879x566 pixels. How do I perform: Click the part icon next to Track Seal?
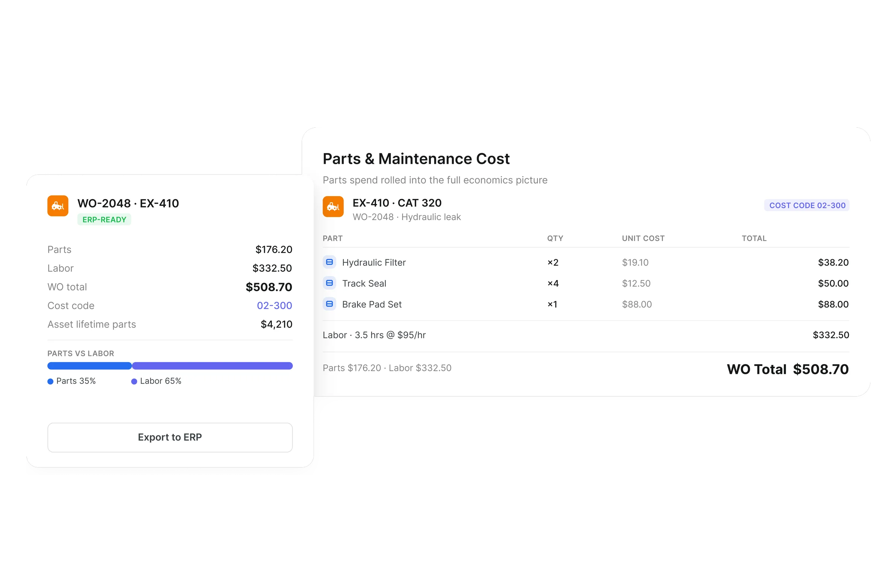point(329,283)
